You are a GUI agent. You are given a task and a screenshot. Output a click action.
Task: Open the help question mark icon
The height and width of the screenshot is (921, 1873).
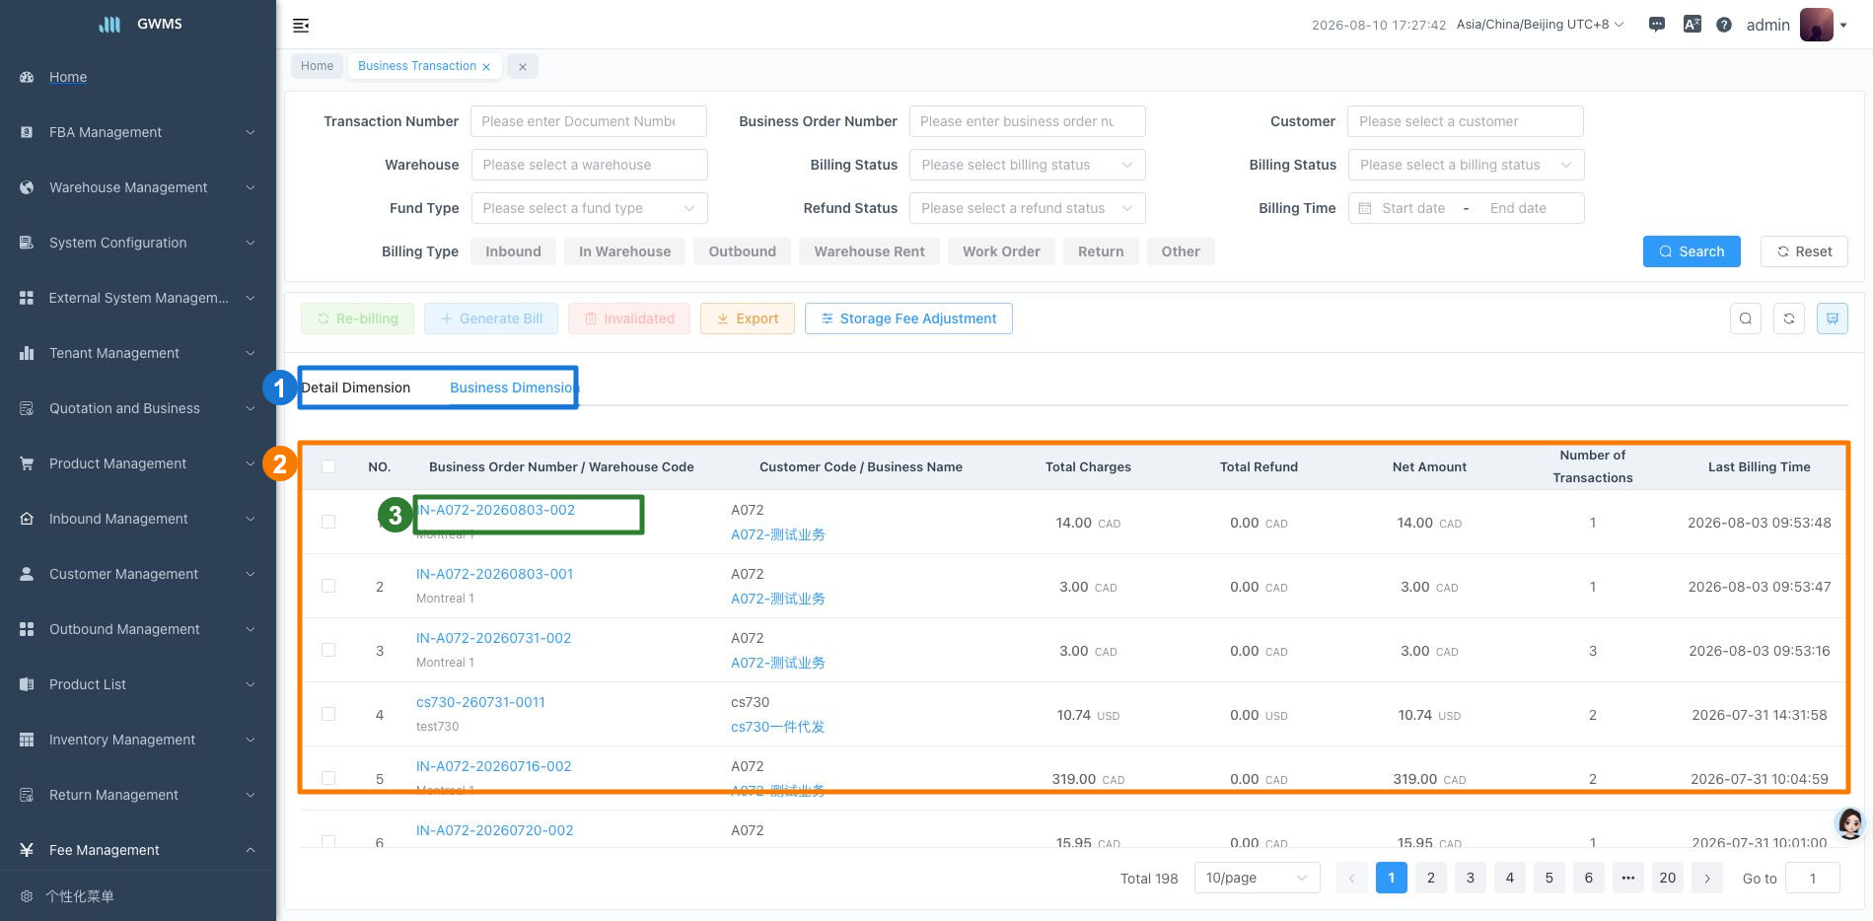1724,25
